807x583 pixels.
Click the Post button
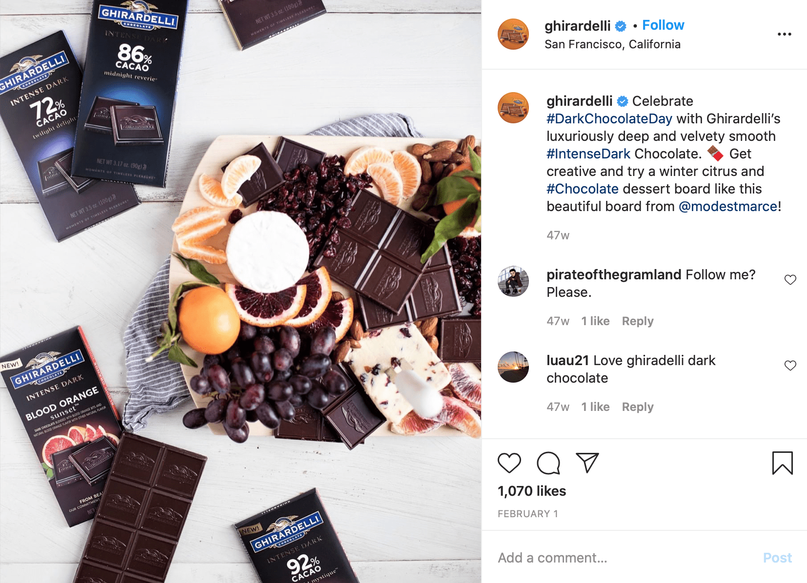point(777,558)
